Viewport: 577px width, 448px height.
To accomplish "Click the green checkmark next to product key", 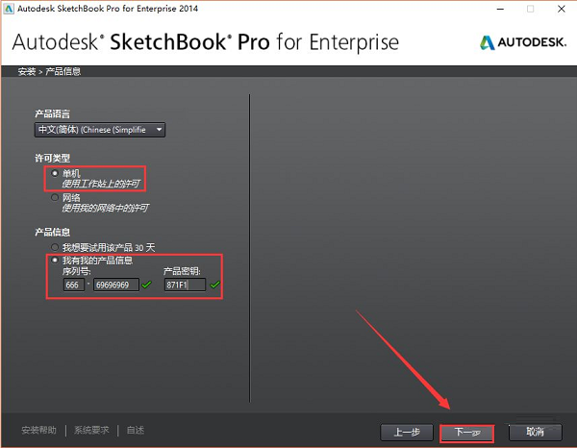I will [214, 285].
